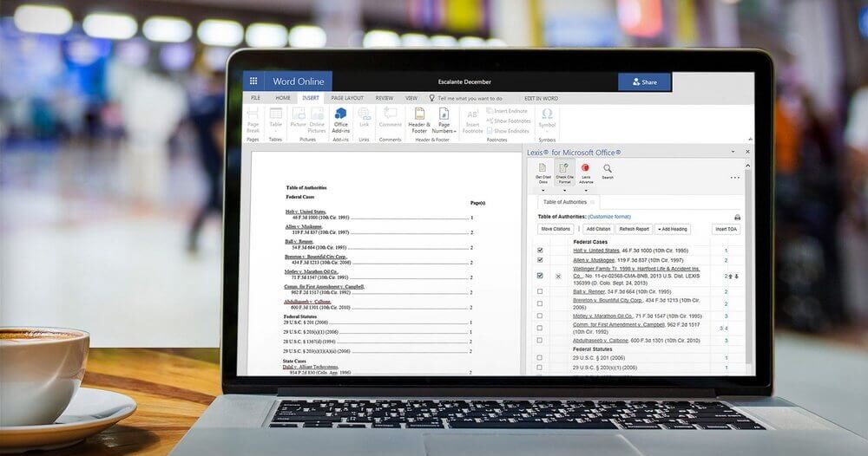This screenshot has height=456, width=868.
Task: Open the Office app launcher grid
Action: 252,81
